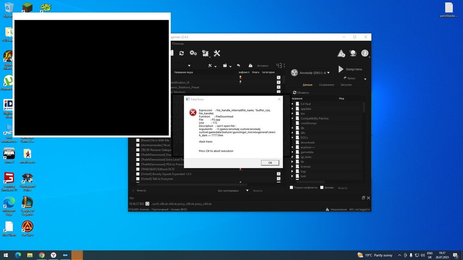Image resolution: width=463 pixels, height=260 pixels.
Task: Click the undo arrow above mod list
Action: [238, 66]
